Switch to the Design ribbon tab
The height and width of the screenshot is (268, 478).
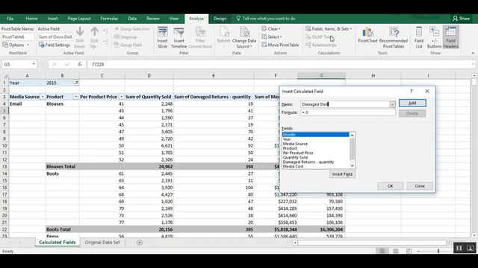pos(220,19)
